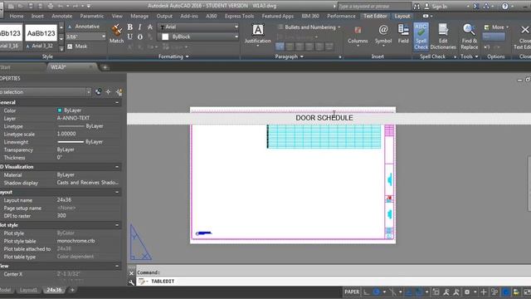Toggle Underline formatting
This screenshot has width=531, height=299.
[130, 37]
